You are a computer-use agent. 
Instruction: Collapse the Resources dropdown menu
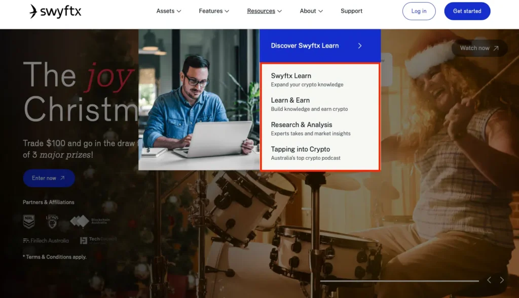pos(265,11)
